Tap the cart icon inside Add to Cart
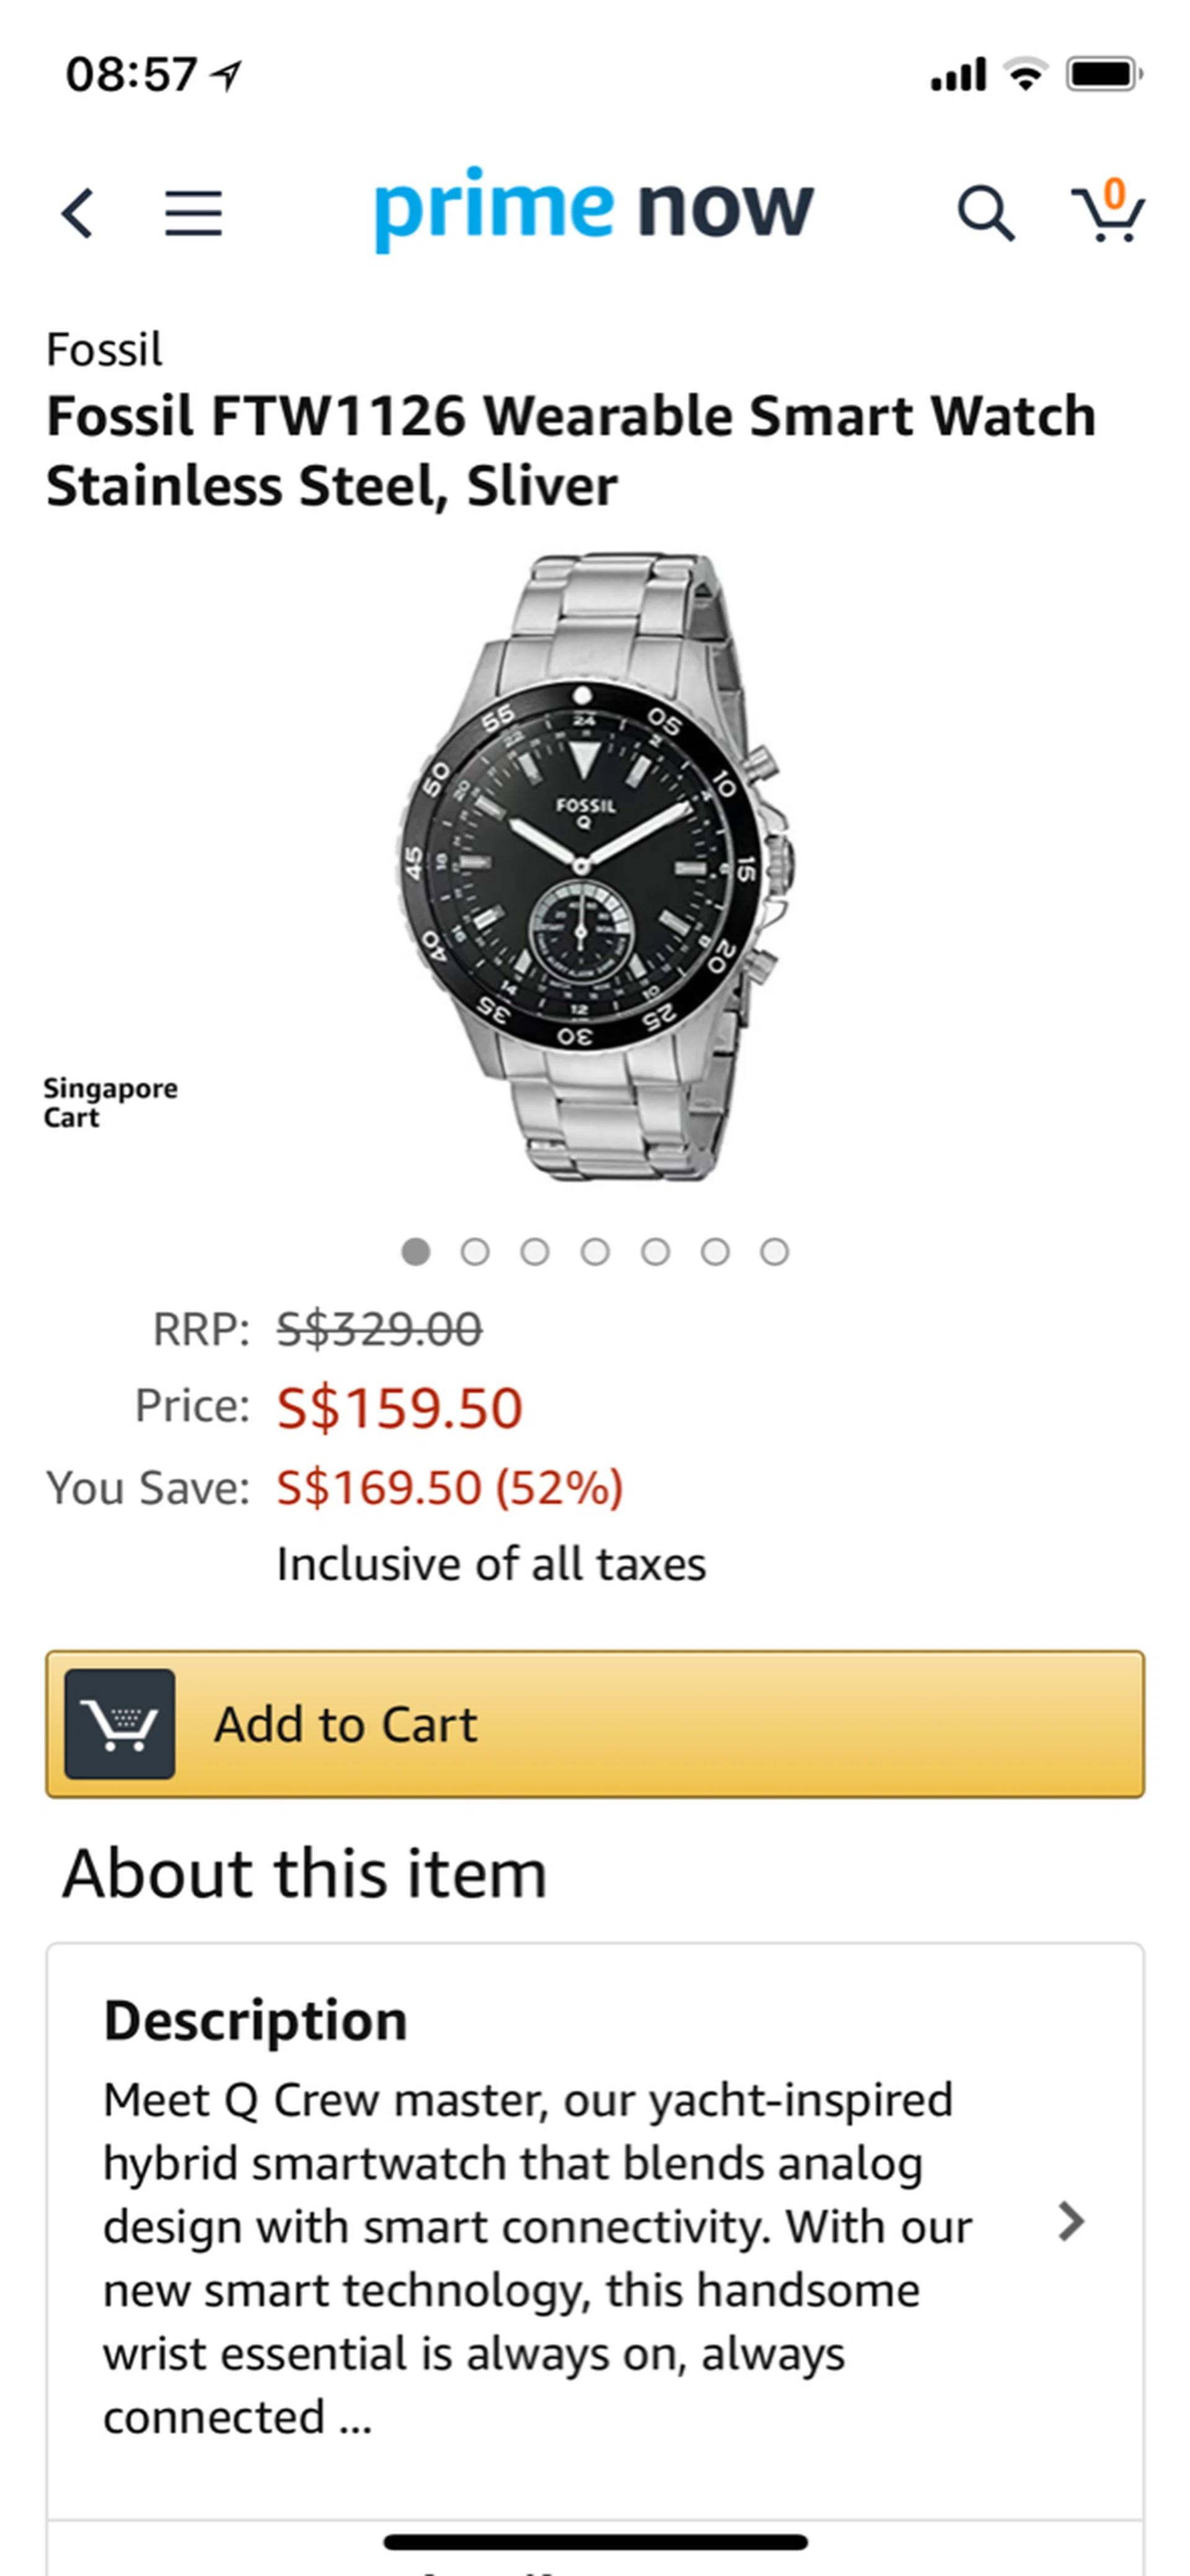Screen dimensions: 1190x2576 click(120, 1723)
